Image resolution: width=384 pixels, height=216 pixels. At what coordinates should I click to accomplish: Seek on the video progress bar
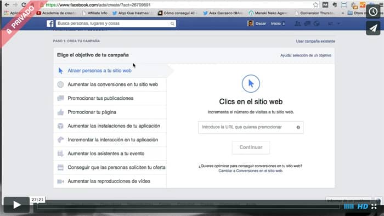[x=189, y=207]
